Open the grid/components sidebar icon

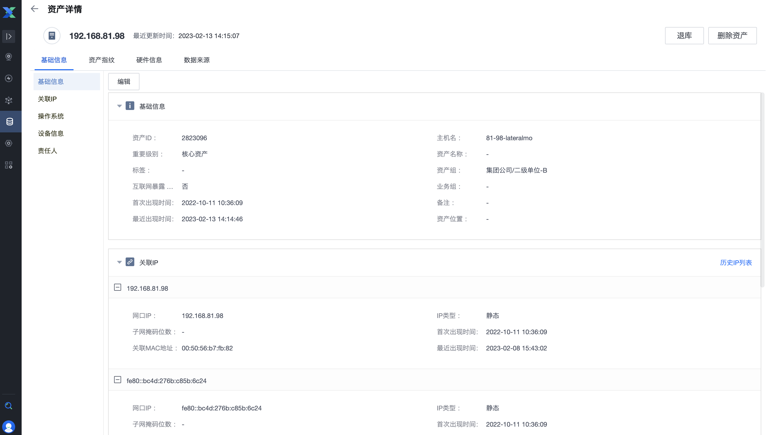pos(9,165)
